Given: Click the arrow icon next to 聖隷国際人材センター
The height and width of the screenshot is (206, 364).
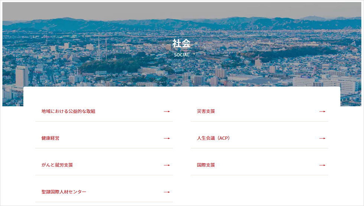Looking at the screenshot, I should 167,192.
